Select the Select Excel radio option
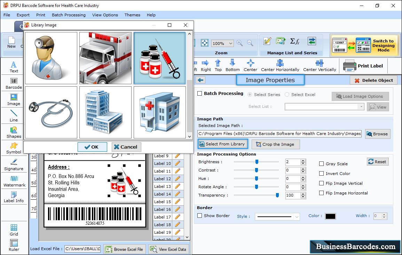This screenshot has width=402, height=255. point(287,95)
